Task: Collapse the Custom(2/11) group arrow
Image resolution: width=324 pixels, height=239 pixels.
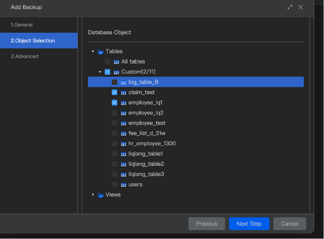Action: pyautogui.click(x=100, y=72)
